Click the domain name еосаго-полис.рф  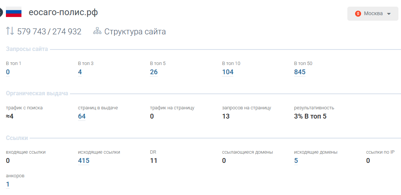(63, 13)
